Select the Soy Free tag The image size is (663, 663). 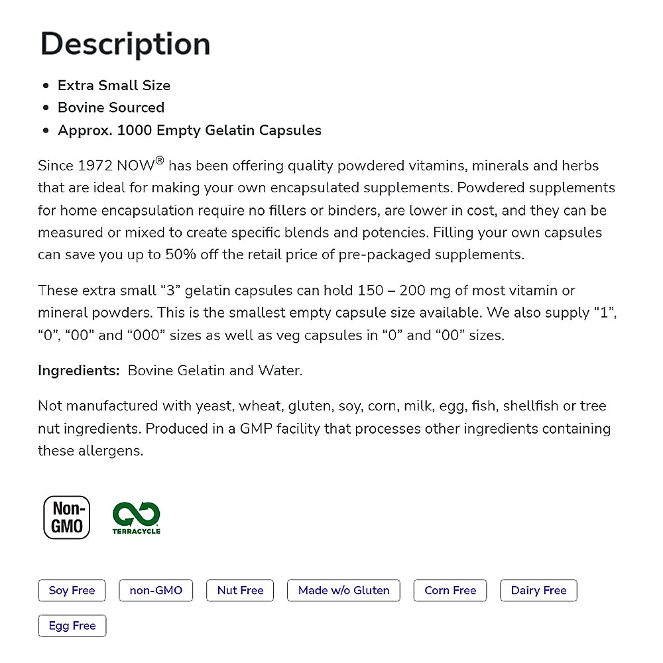72,590
